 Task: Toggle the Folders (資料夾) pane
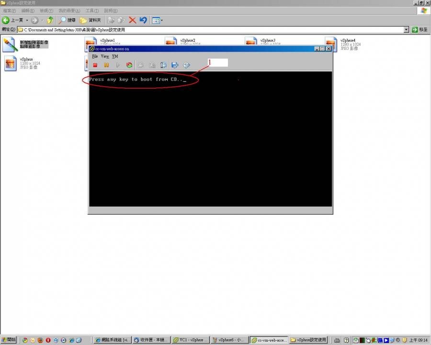(91, 20)
